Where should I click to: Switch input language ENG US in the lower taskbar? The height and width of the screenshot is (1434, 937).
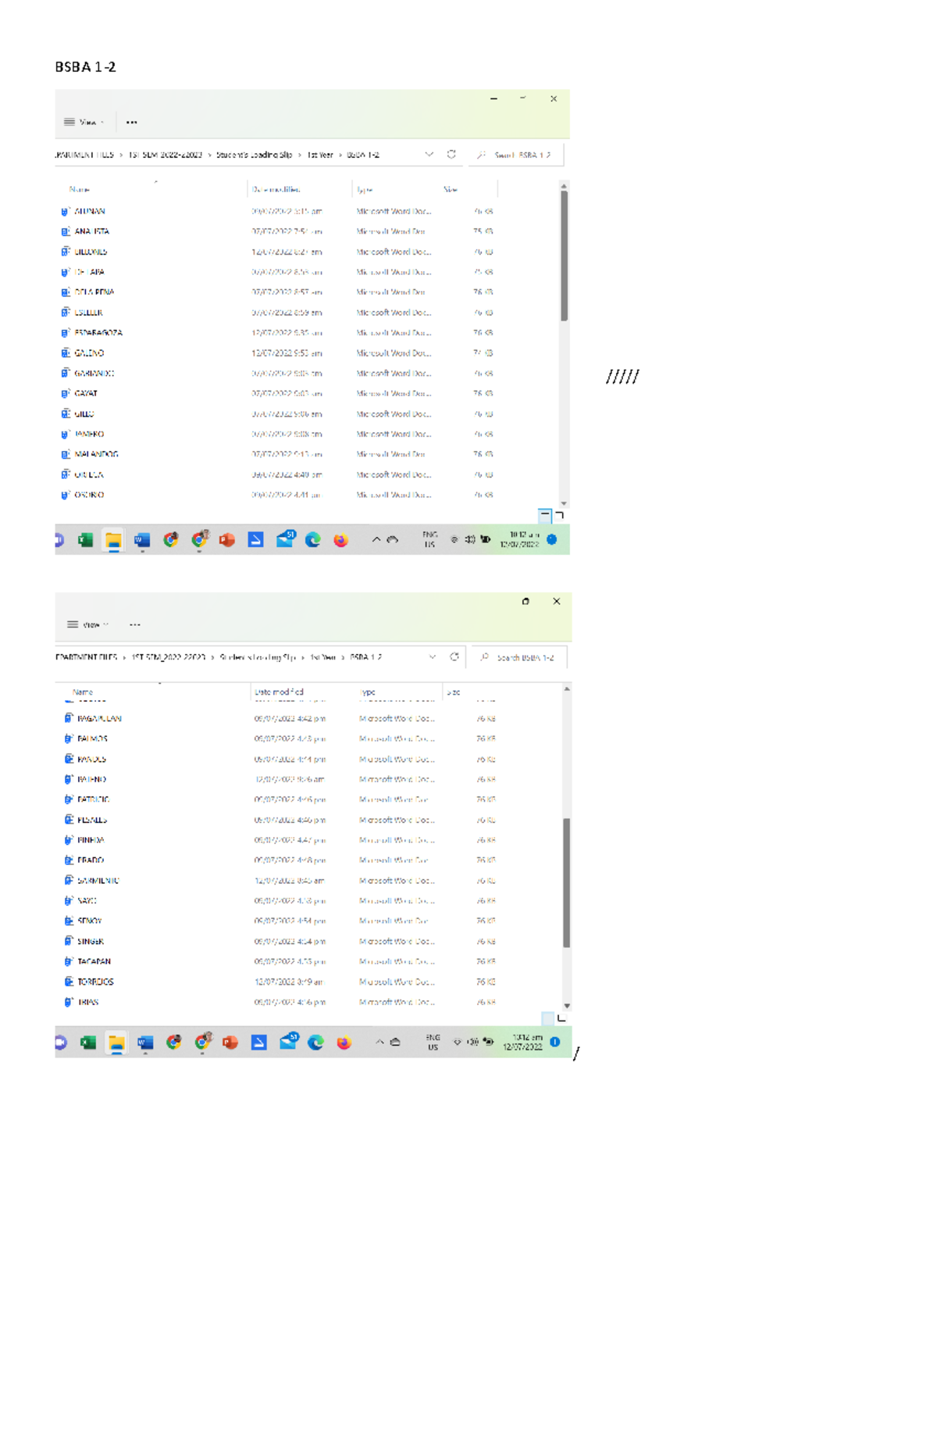pyautogui.click(x=433, y=1042)
